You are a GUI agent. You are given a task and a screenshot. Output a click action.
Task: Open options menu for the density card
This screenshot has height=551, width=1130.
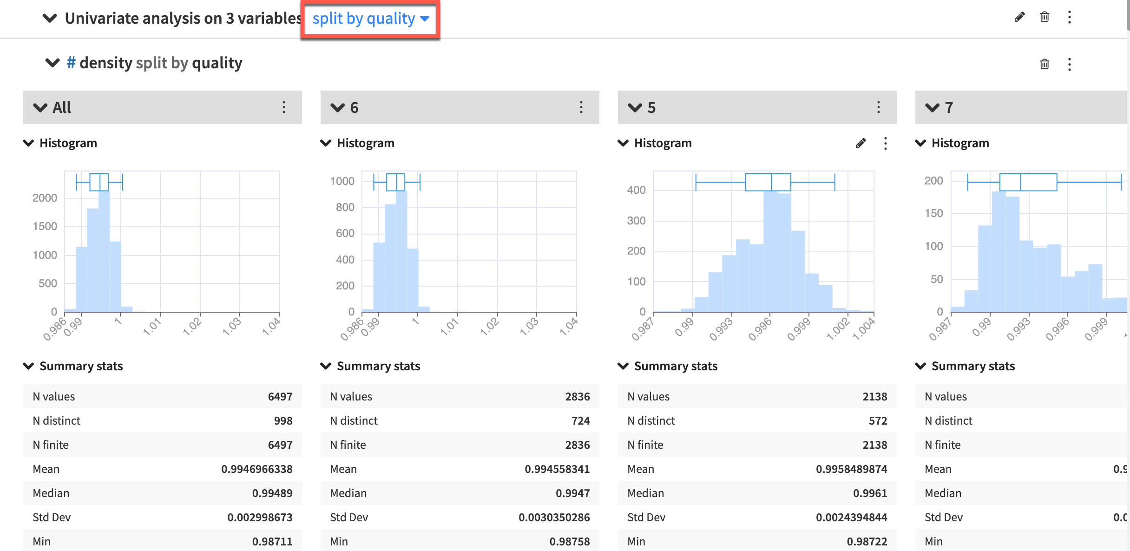pos(1069,65)
